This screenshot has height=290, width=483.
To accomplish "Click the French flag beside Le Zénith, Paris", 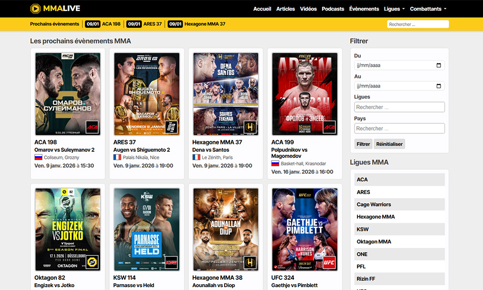I will tap(196, 157).
